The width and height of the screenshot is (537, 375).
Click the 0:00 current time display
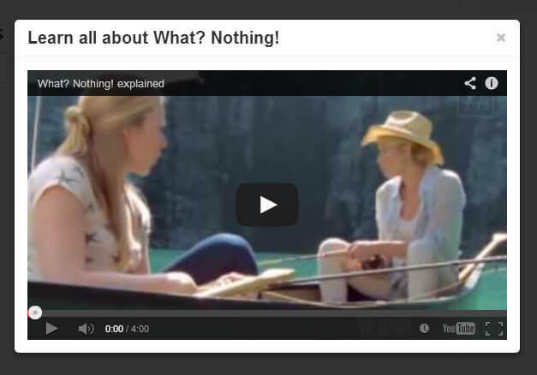(114, 329)
